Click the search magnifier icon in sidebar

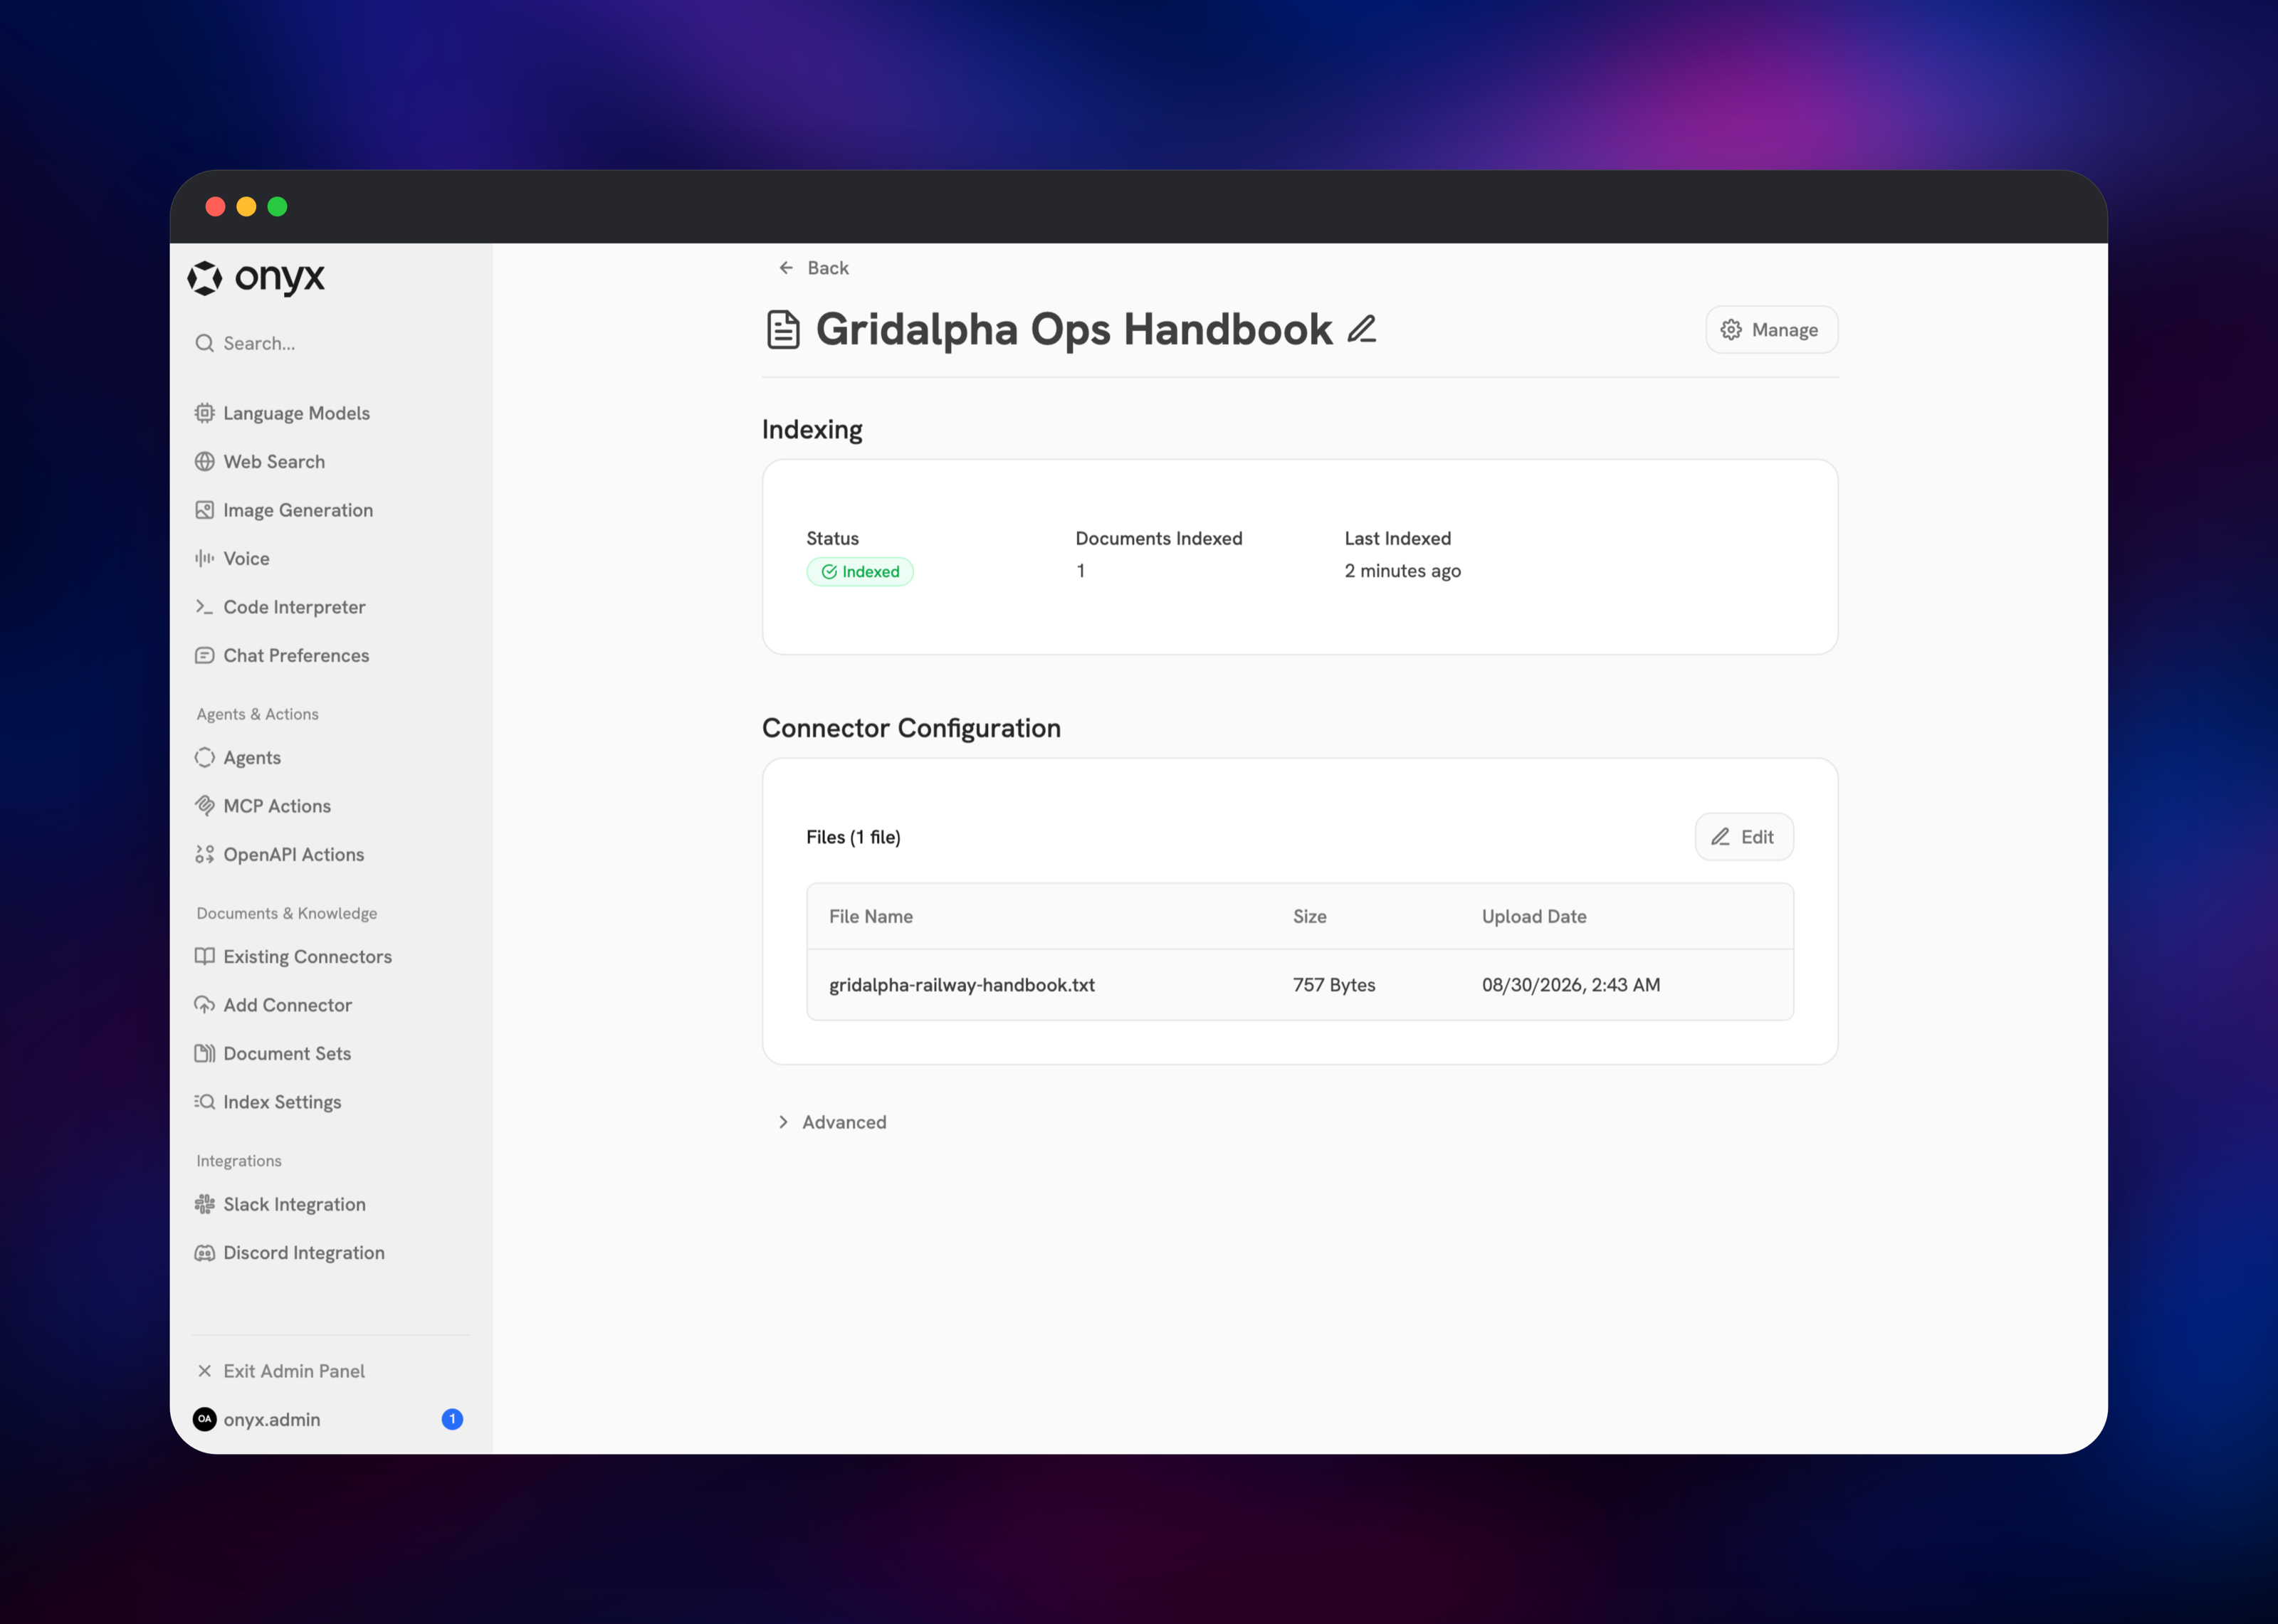click(x=205, y=344)
